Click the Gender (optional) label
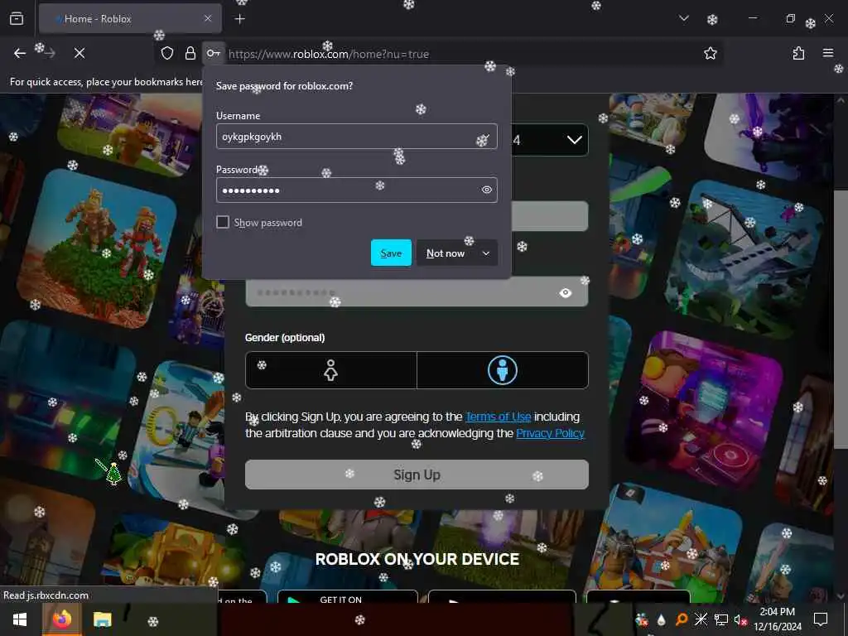Image resolution: width=848 pixels, height=636 pixels. click(x=285, y=338)
